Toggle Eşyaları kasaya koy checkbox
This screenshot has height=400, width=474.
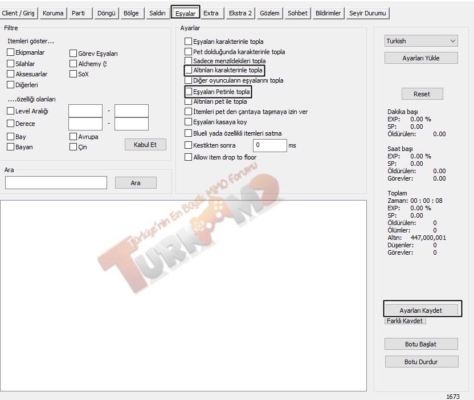[189, 122]
